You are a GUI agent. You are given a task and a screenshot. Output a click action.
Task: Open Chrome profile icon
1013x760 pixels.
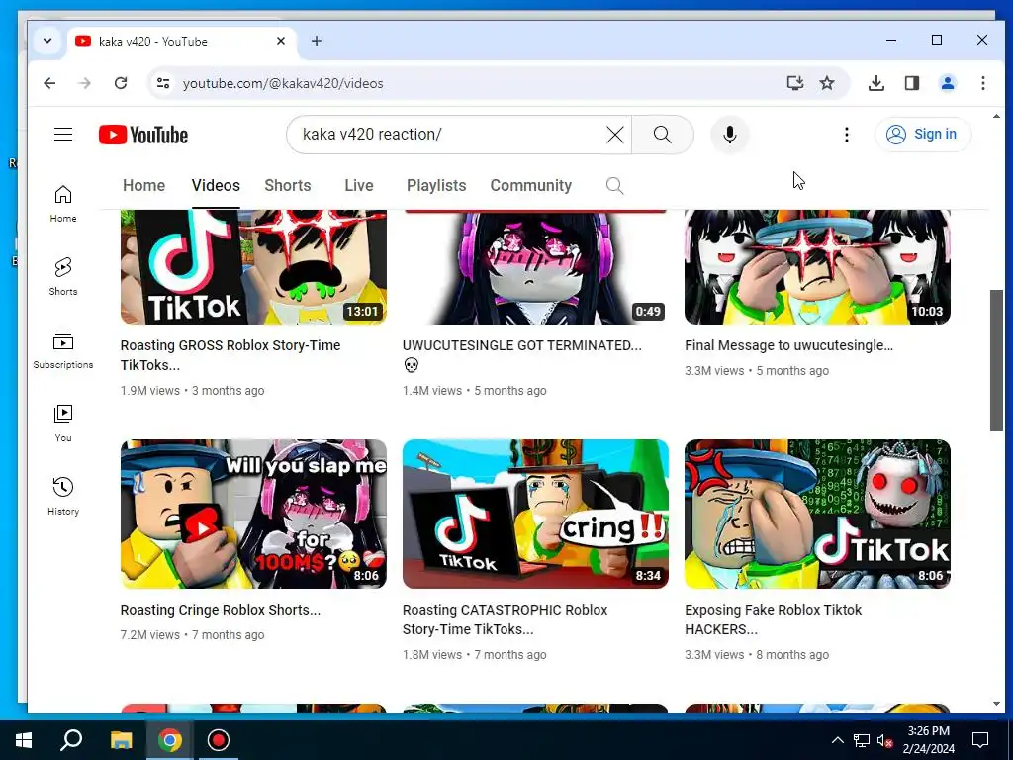pos(948,83)
